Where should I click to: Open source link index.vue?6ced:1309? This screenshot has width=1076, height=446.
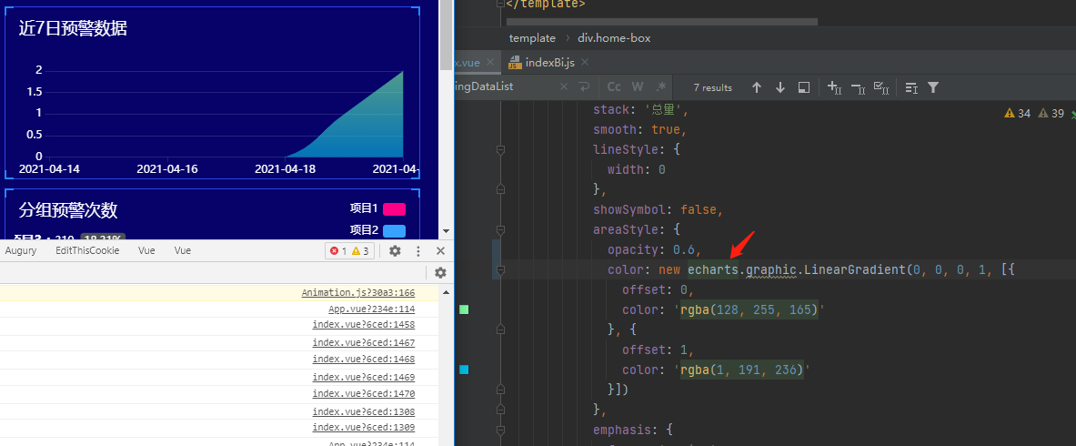tap(364, 428)
